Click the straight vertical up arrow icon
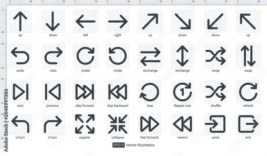 point(20,21)
